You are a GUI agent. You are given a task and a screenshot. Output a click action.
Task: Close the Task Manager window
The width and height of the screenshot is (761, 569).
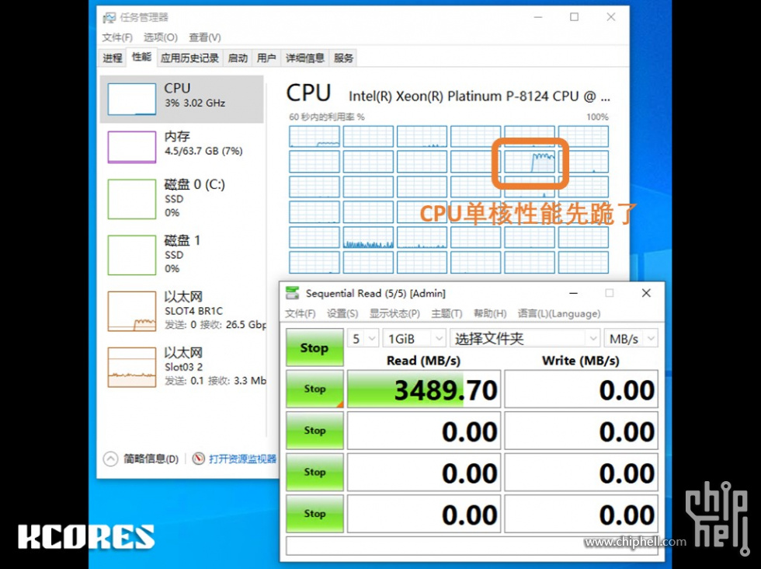click(611, 17)
